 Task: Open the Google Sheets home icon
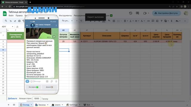pyautogui.click(x=5, y=13)
